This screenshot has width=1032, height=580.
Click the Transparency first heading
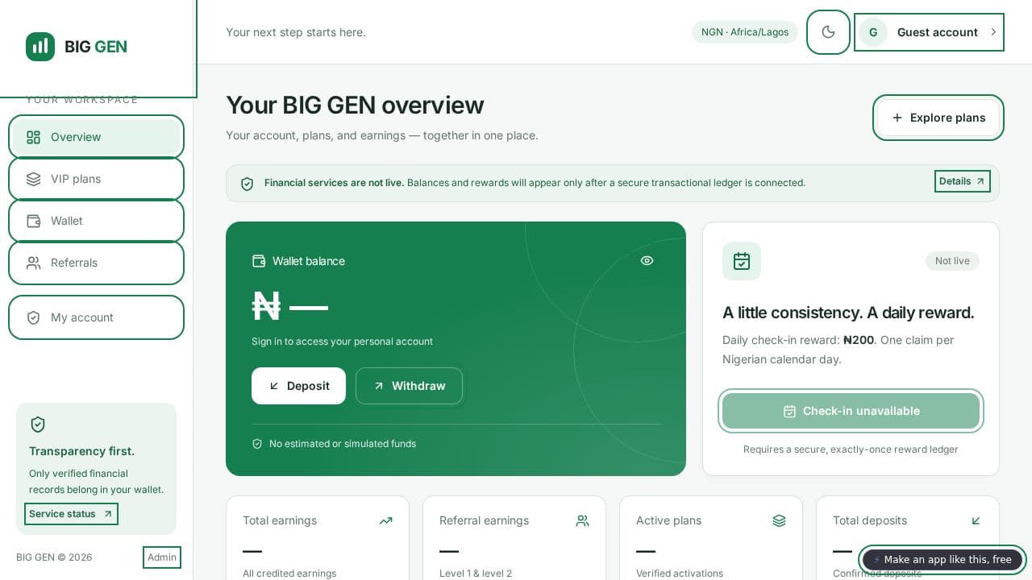(x=81, y=451)
